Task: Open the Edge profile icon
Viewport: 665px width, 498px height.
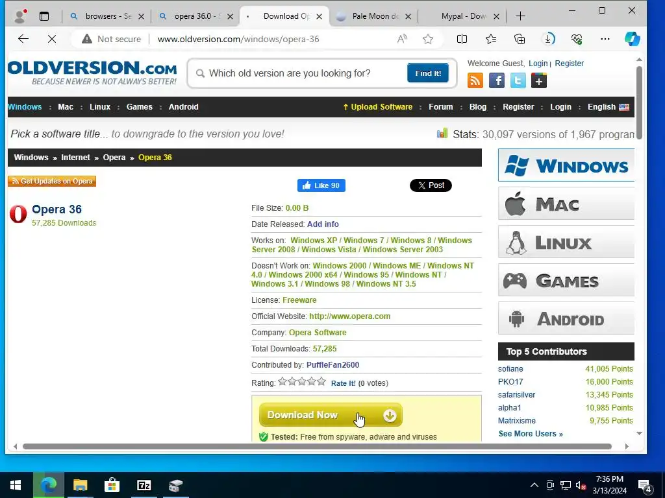Action: click(x=20, y=16)
